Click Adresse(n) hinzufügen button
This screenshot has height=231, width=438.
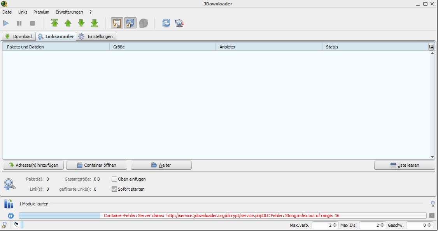click(x=33, y=165)
